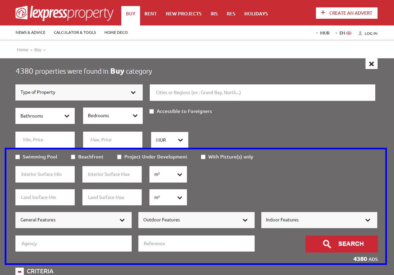Open the header MUR currency selector
The width and height of the screenshot is (394, 275).
pyautogui.click(x=323, y=33)
